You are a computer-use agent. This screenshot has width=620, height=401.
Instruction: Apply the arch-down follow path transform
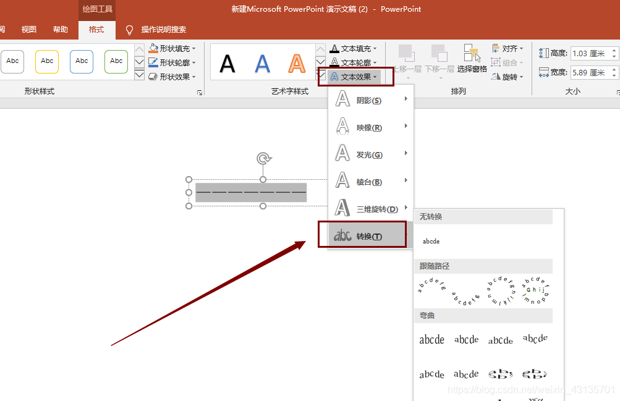466,298
